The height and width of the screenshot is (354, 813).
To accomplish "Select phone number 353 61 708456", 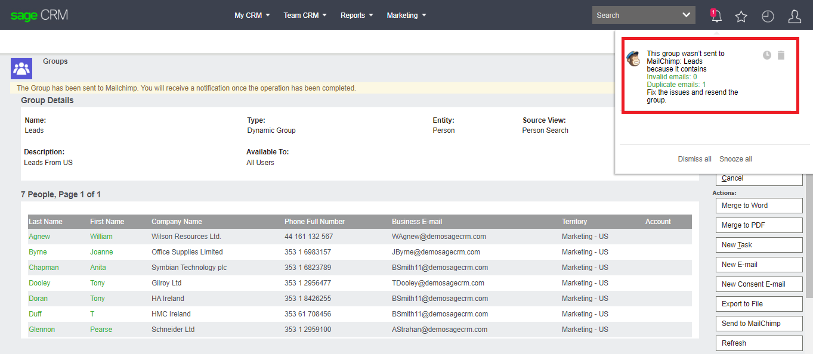I will (308, 314).
